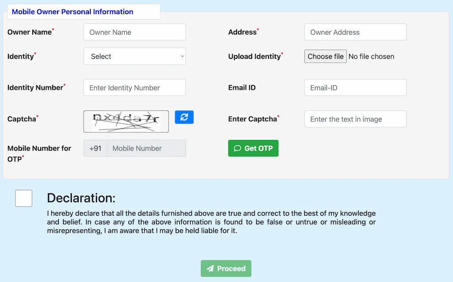Image resolution: width=453 pixels, height=282 pixels.
Task: Click the Declaration heading text
Action: click(x=81, y=198)
